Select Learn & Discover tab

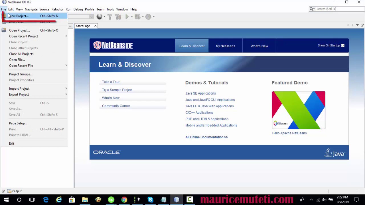click(x=192, y=46)
